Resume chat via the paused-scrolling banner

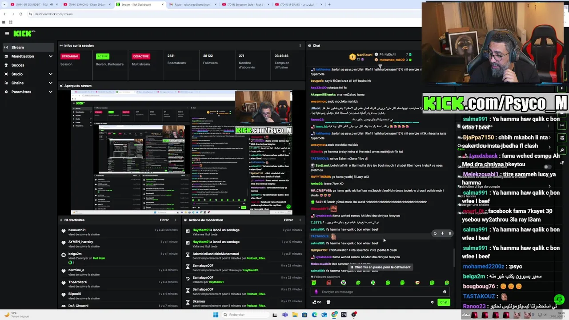[x=381, y=267]
